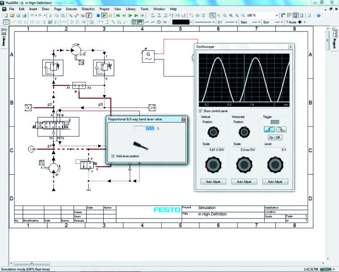Open the Execute menu
This screenshot has height=272, width=339.
71,9
